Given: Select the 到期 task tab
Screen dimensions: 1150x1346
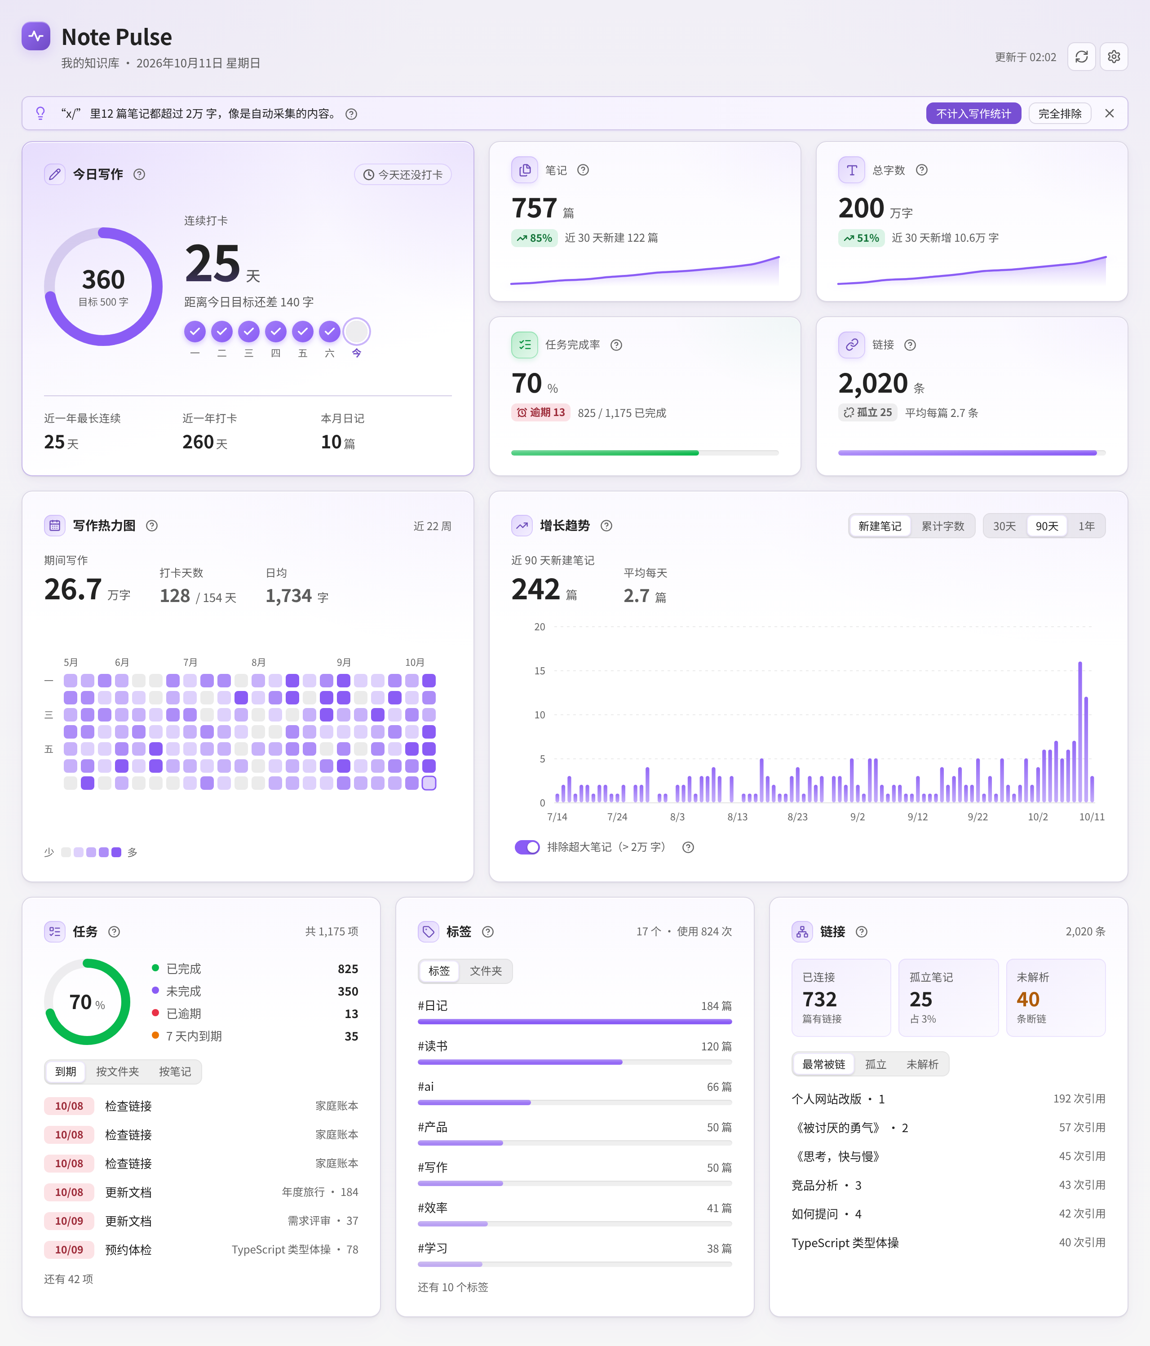Looking at the screenshot, I should click(66, 1072).
